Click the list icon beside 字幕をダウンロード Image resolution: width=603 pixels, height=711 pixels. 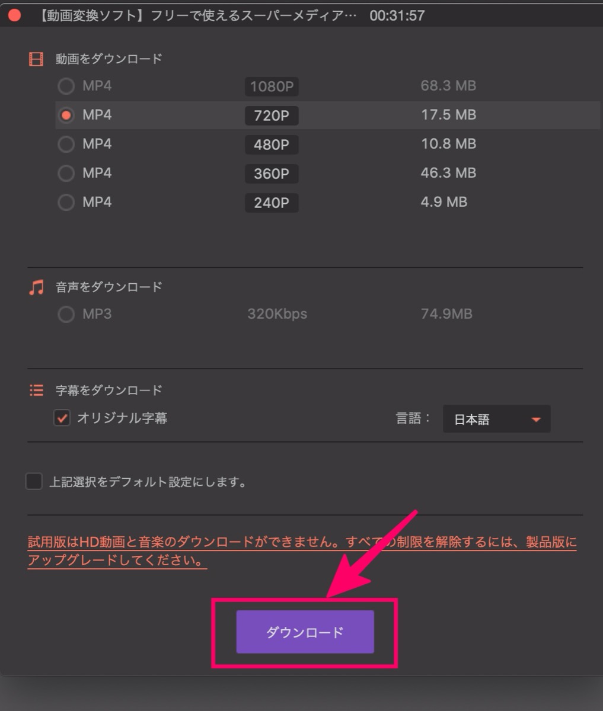click(36, 390)
